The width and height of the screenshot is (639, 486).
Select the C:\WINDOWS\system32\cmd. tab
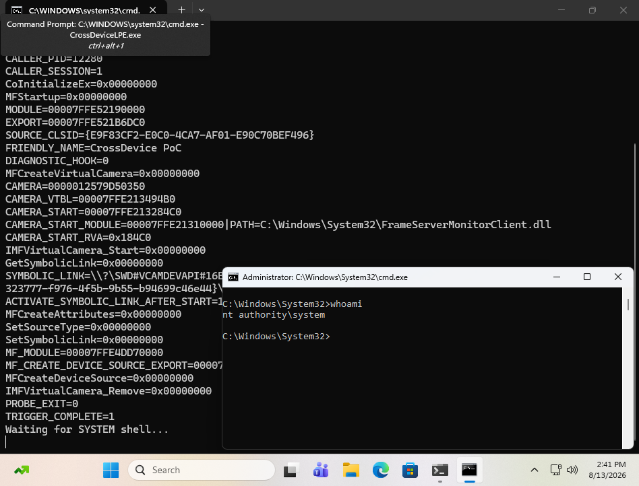point(84,10)
